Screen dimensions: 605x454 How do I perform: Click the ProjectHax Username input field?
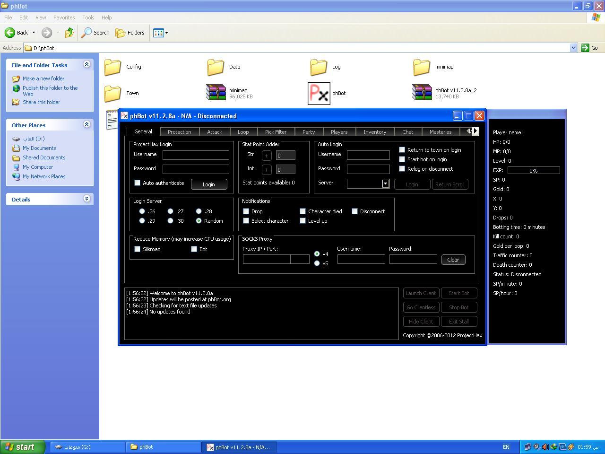[x=196, y=155]
